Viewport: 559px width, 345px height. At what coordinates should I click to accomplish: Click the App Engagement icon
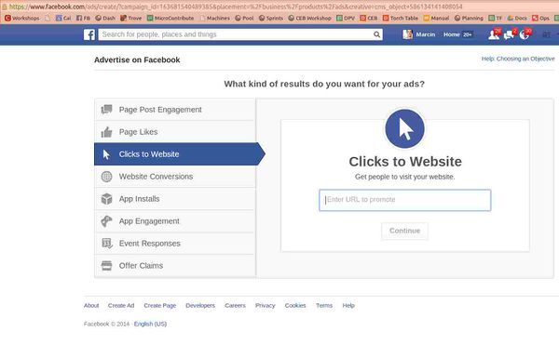[x=106, y=221]
